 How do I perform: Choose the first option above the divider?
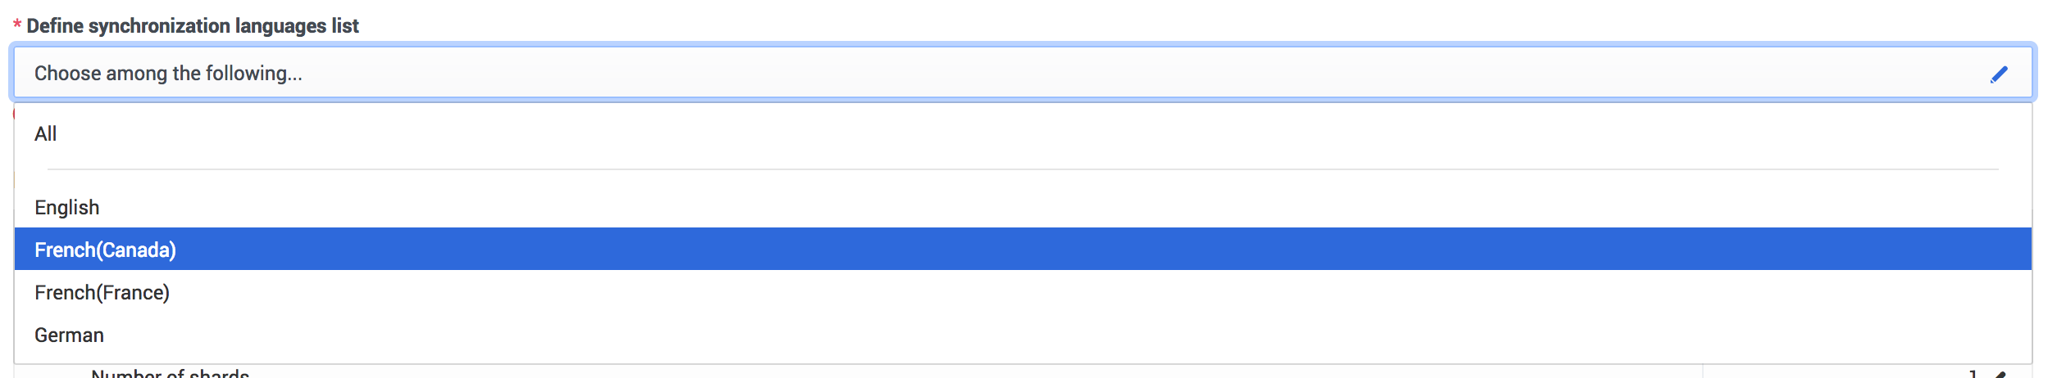(x=46, y=134)
